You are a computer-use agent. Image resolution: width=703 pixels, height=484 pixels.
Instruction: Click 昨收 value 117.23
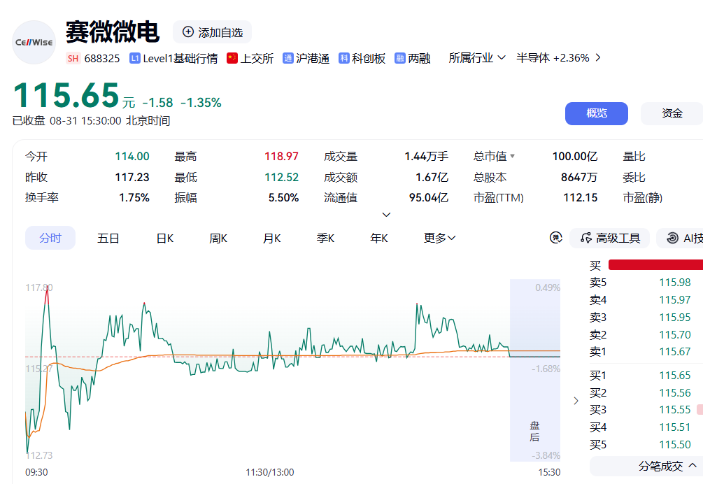[x=132, y=177]
